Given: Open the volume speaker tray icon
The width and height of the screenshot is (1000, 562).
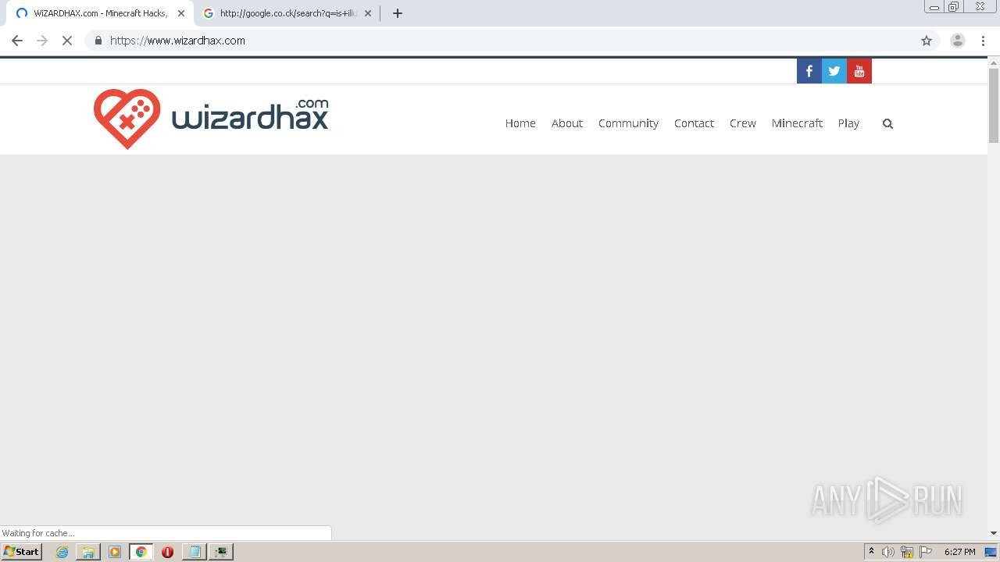Looking at the screenshot, I should click(888, 552).
